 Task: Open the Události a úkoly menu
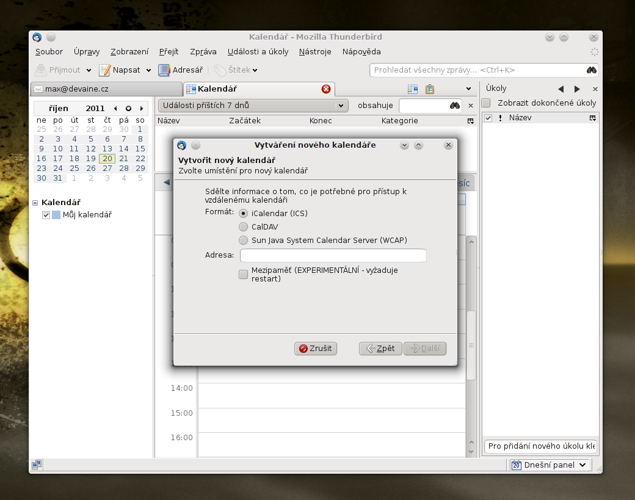click(x=258, y=52)
